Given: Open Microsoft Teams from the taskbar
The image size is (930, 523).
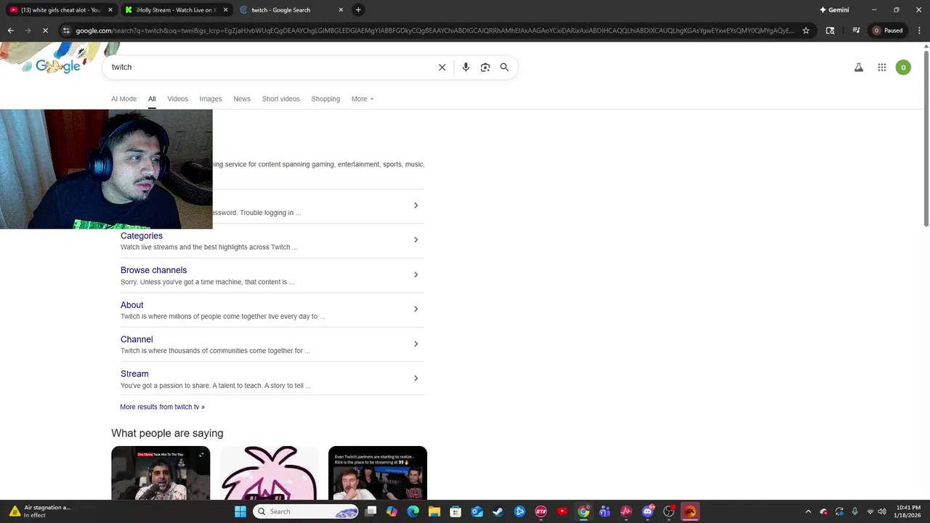Looking at the screenshot, I should point(604,511).
